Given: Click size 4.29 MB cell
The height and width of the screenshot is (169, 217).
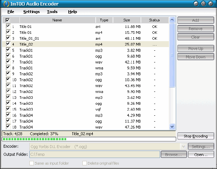Looking at the screenshot, I should click(x=134, y=115).
